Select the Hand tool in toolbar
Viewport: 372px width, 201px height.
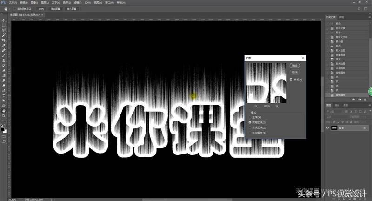4,111
